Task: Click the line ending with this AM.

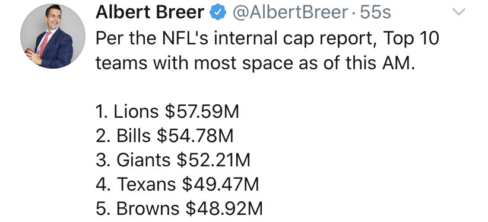Action: [255, 63]
